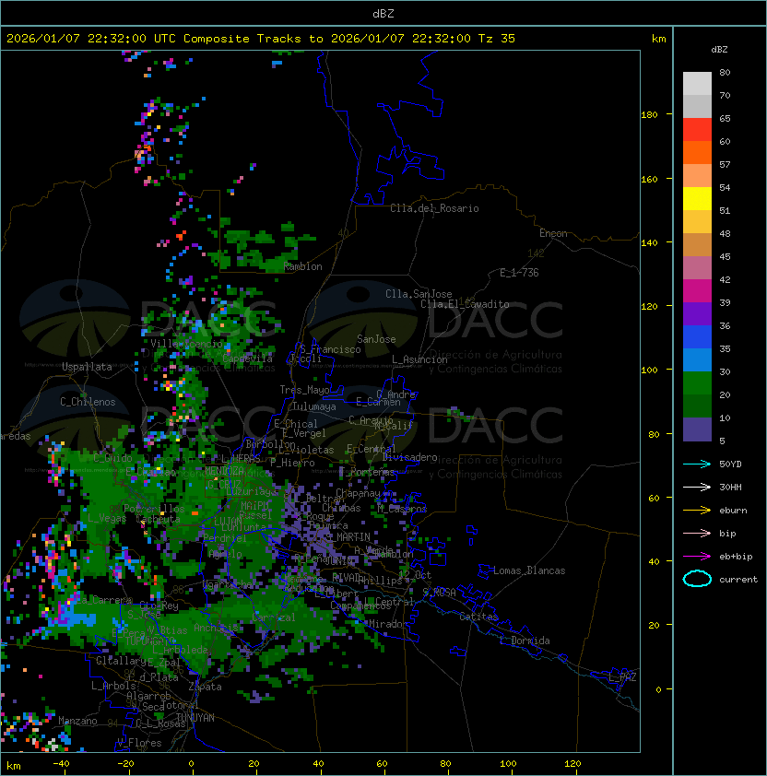Click the Villavicencio map label
767x776 pixels.
[x=186, y=344]
